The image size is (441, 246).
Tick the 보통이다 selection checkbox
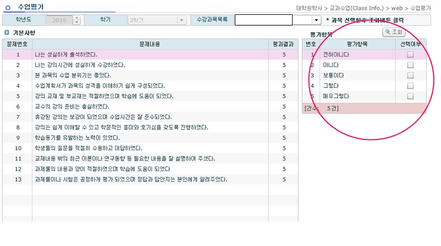click(410, 75)
